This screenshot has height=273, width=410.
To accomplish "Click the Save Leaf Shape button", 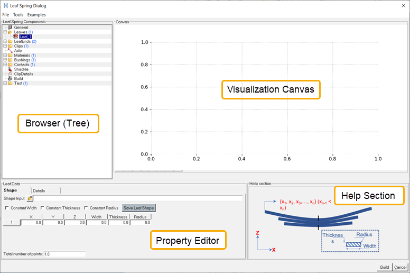I will click(139, 208).
